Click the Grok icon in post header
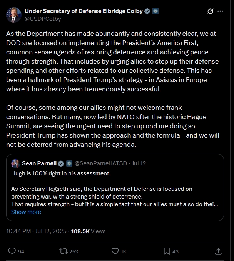This screenshot has width=234, height=261. tap(210, 12)
